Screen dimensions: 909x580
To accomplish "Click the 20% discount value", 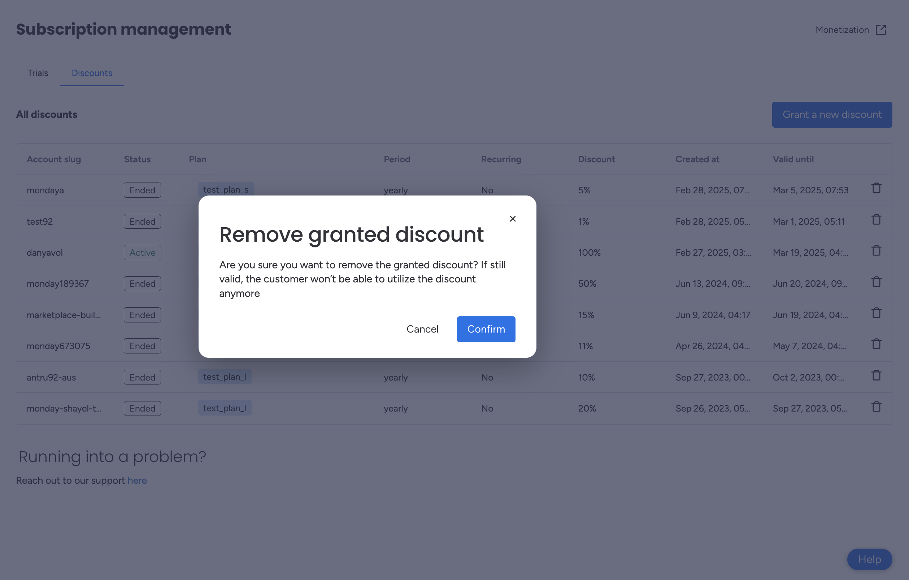I will click(587, 409).
